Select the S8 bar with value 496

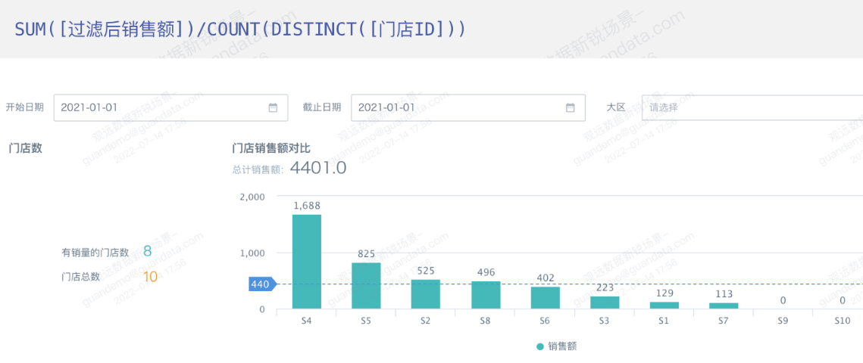486,295
